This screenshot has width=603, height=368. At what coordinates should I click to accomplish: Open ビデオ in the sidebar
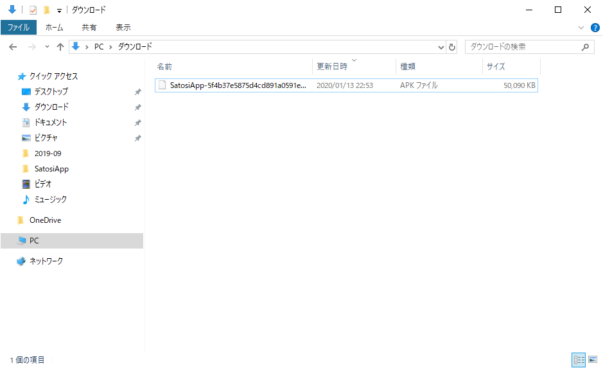point(42,184)
